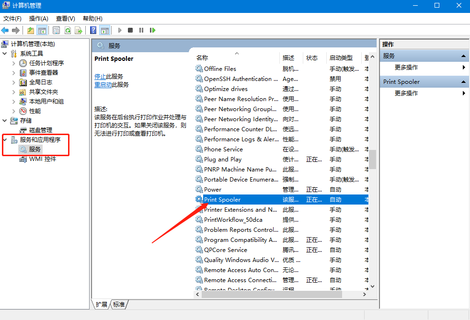Collapse the 系统工具 tree node
Viewport: 470px width, 320px height.
point(4,54)
